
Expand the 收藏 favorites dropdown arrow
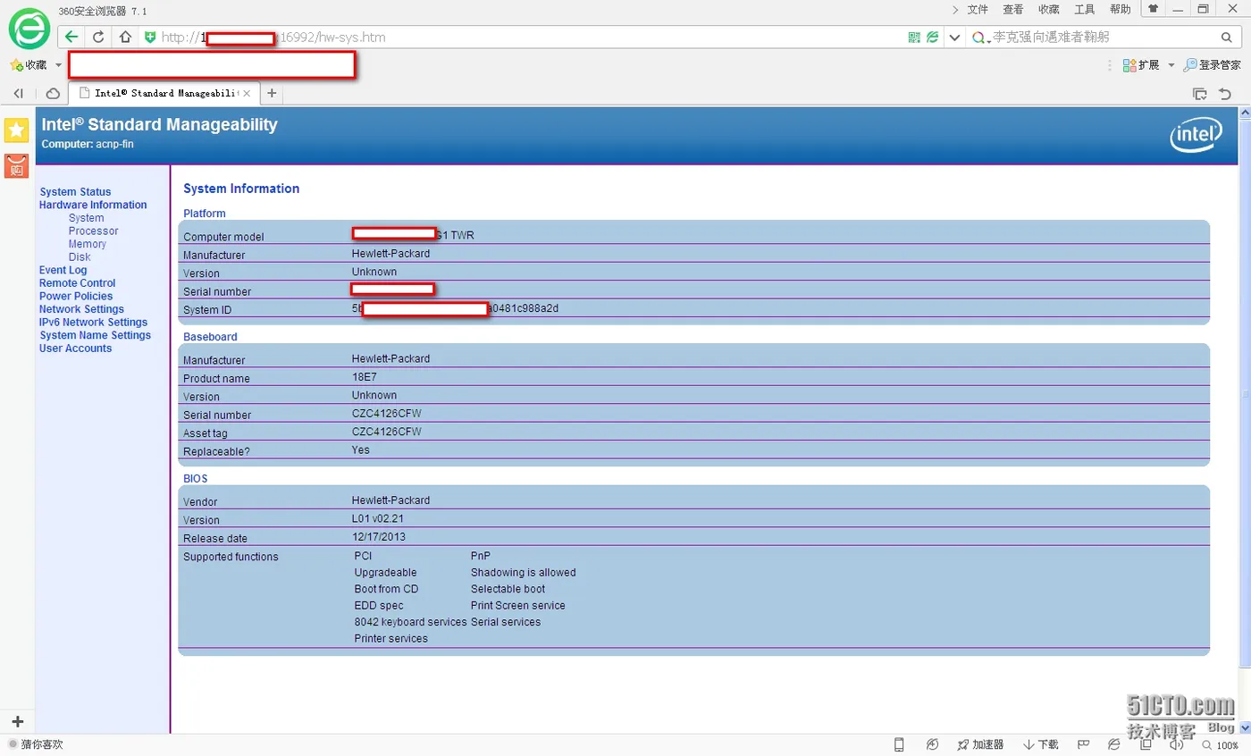(58, 65)
